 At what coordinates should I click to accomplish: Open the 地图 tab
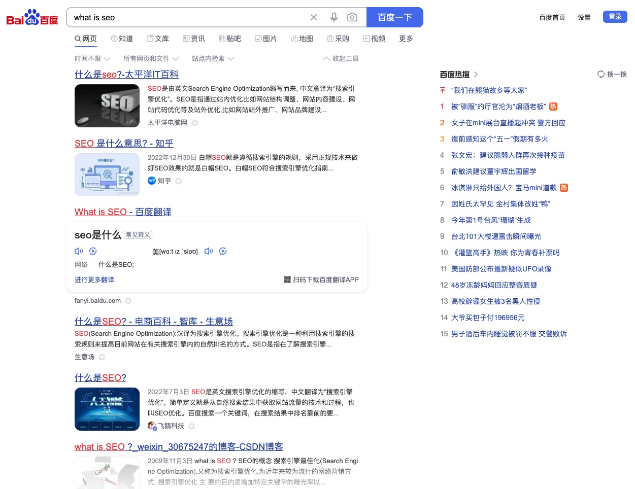click(302, 39)
